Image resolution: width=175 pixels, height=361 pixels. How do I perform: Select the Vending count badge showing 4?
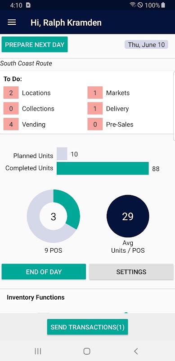click(x=11, y=125)
